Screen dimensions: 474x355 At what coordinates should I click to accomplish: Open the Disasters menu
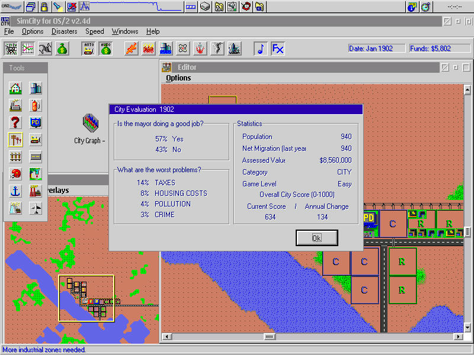point(64,31)
